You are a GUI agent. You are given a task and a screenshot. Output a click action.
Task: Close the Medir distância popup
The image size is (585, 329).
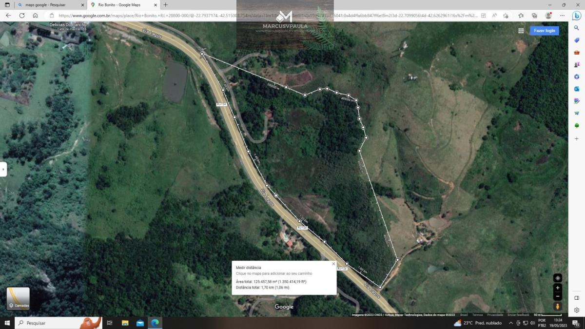333,264
